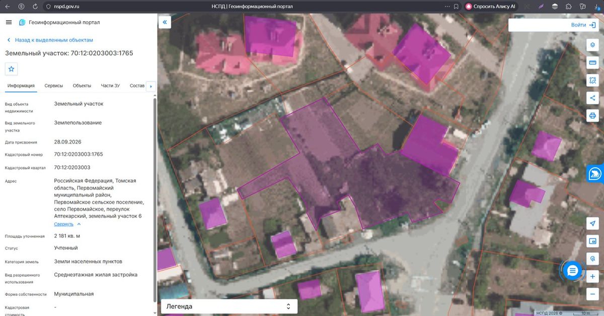Click the date value 28.09.2026
Viewport: 604px width, 316px height.
pyautogui.click(x=67, y=142)
